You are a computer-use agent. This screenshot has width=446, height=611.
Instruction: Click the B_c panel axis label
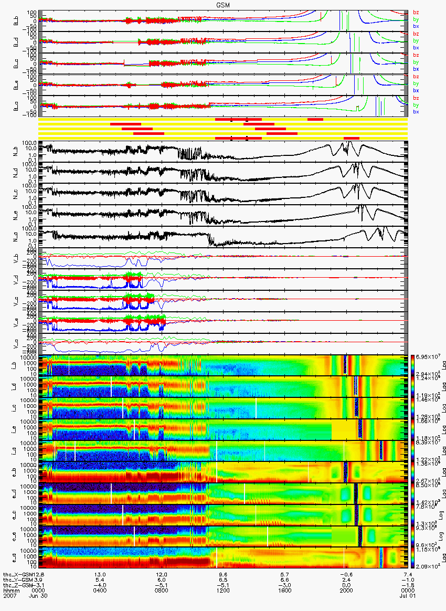[16, 64]
